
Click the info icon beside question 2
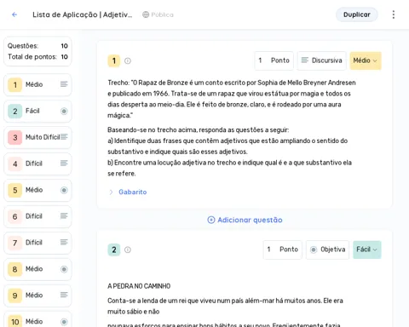point(128,250)
